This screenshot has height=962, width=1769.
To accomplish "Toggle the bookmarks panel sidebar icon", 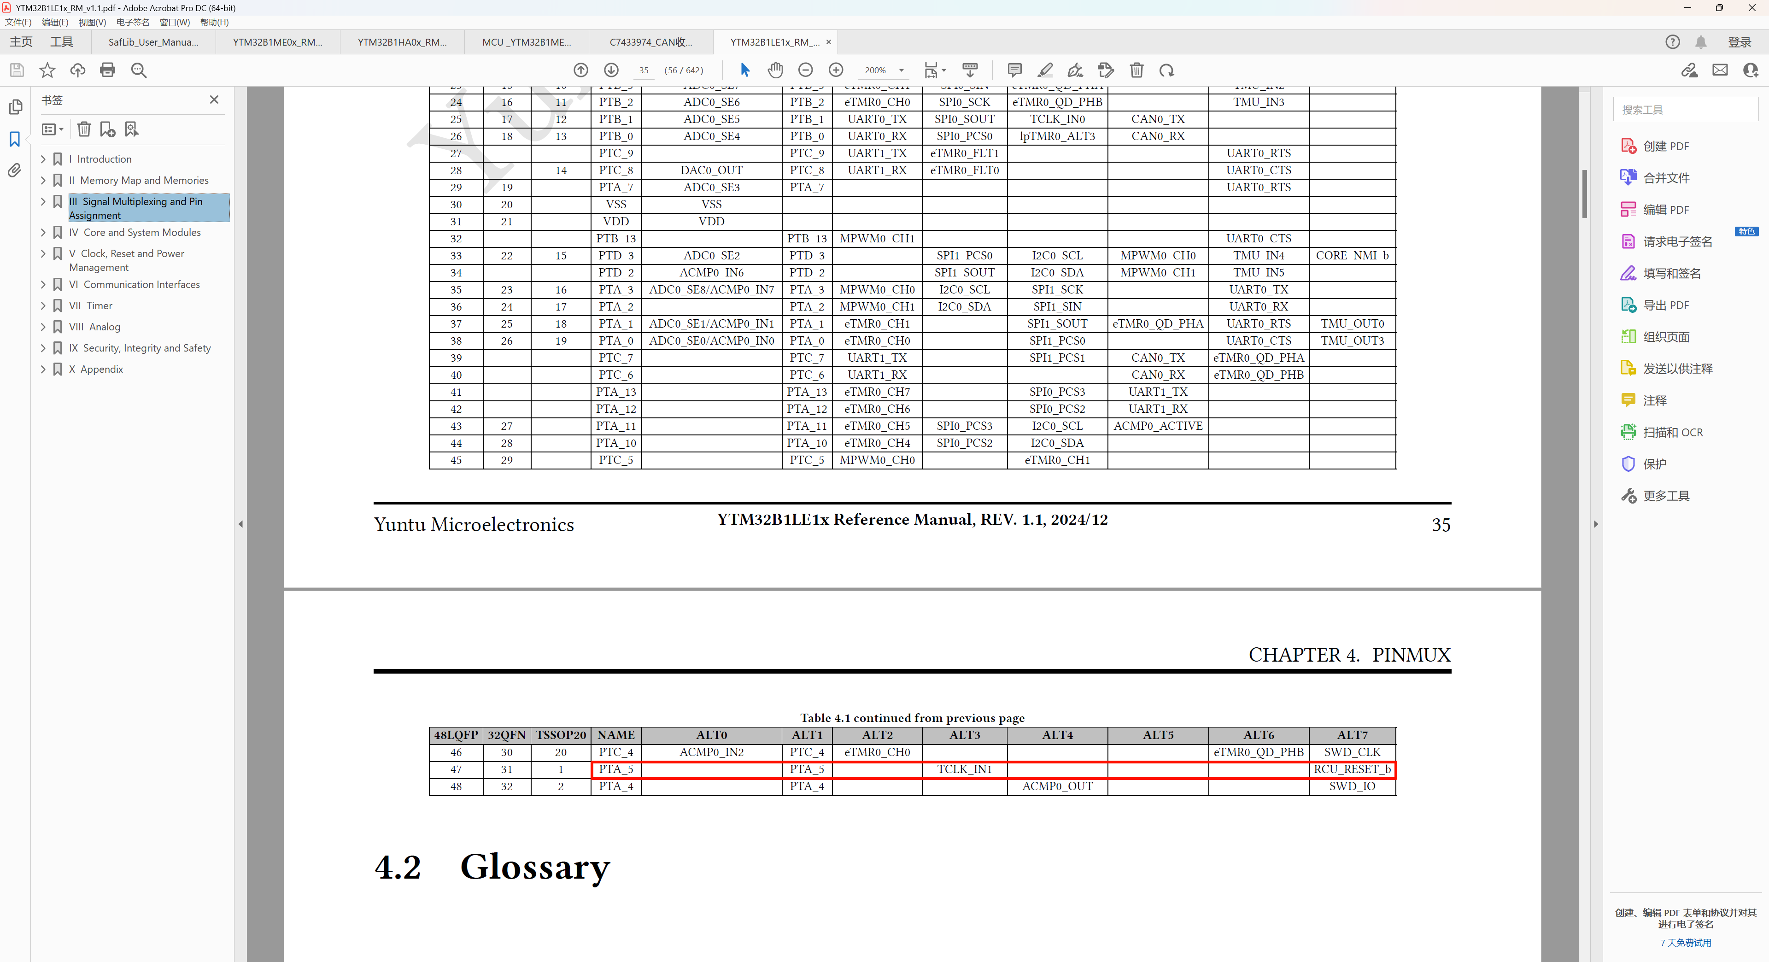I will click(x=14, y=140).
